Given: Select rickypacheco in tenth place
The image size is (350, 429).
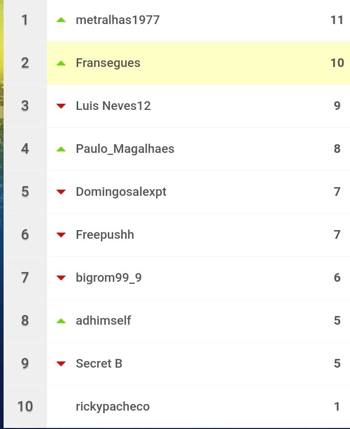Looking at the screenshot, I should (112, 407).
